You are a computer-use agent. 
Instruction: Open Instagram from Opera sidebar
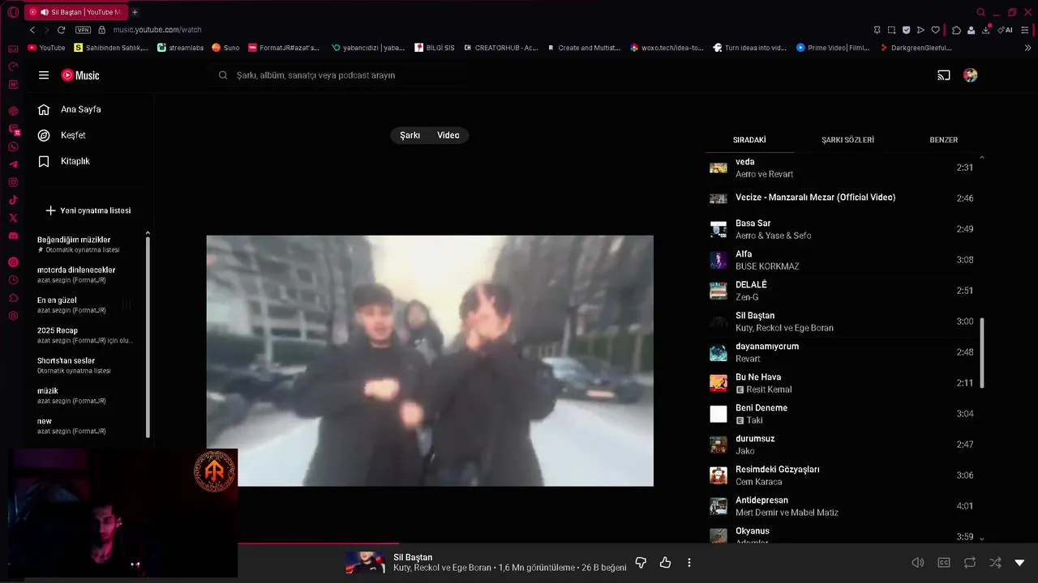pos(13,182)
